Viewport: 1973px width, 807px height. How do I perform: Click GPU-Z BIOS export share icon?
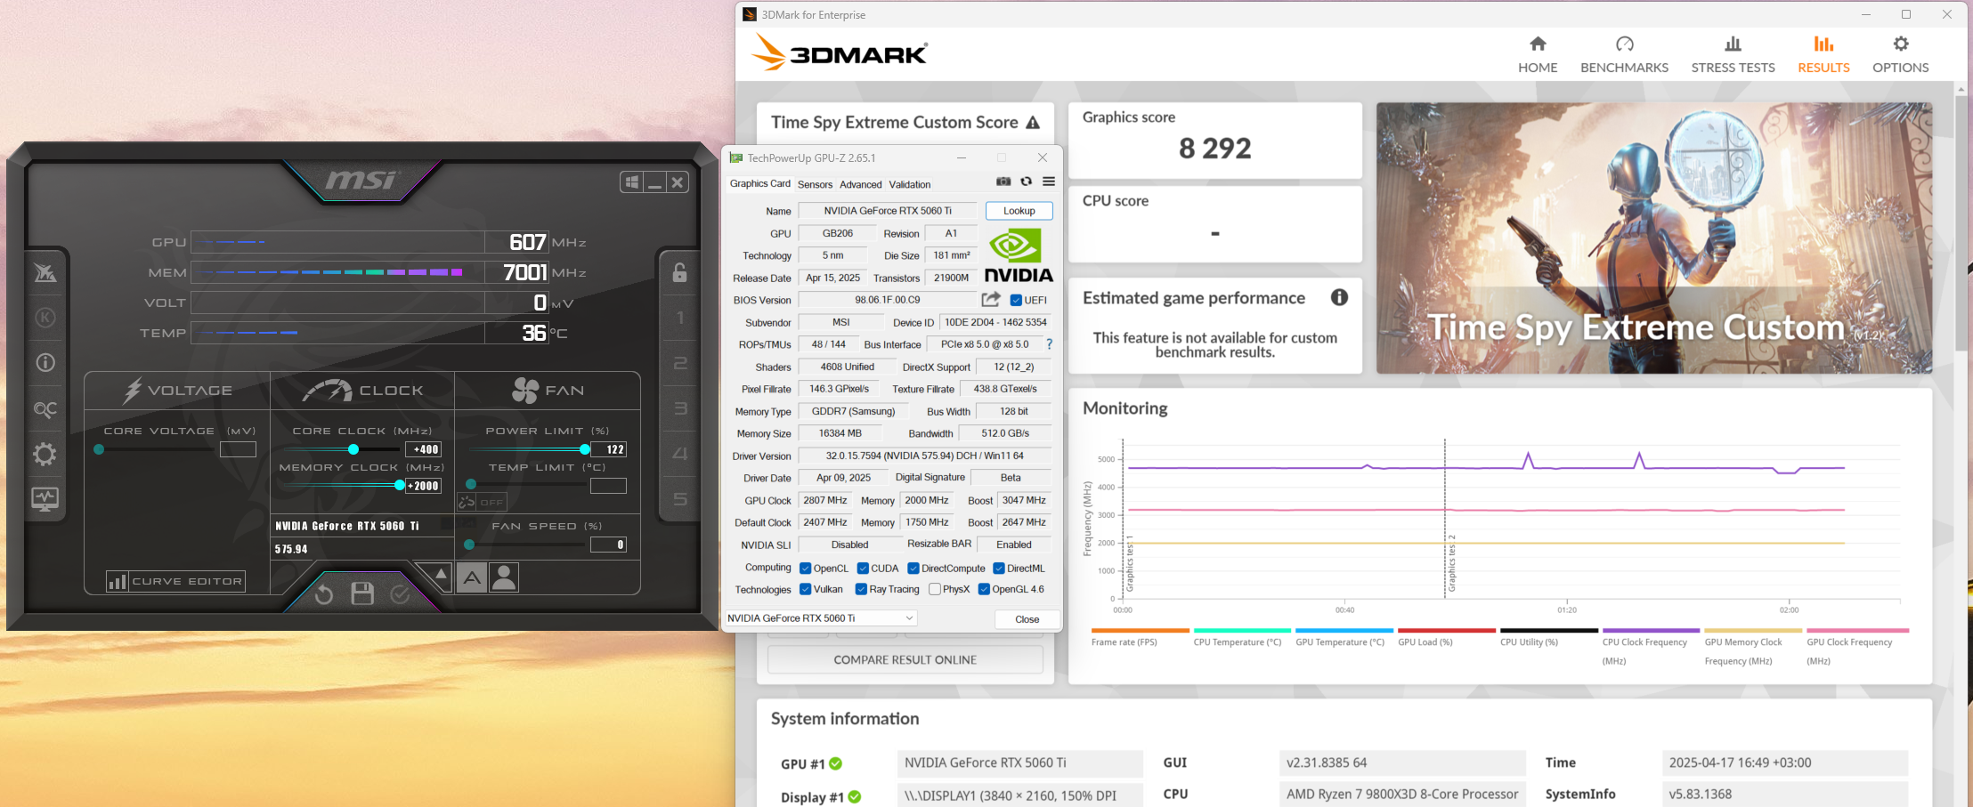991,300
